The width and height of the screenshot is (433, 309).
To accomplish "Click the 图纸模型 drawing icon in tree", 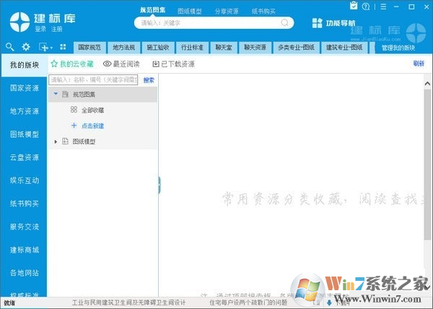I will tap(65, 142).
